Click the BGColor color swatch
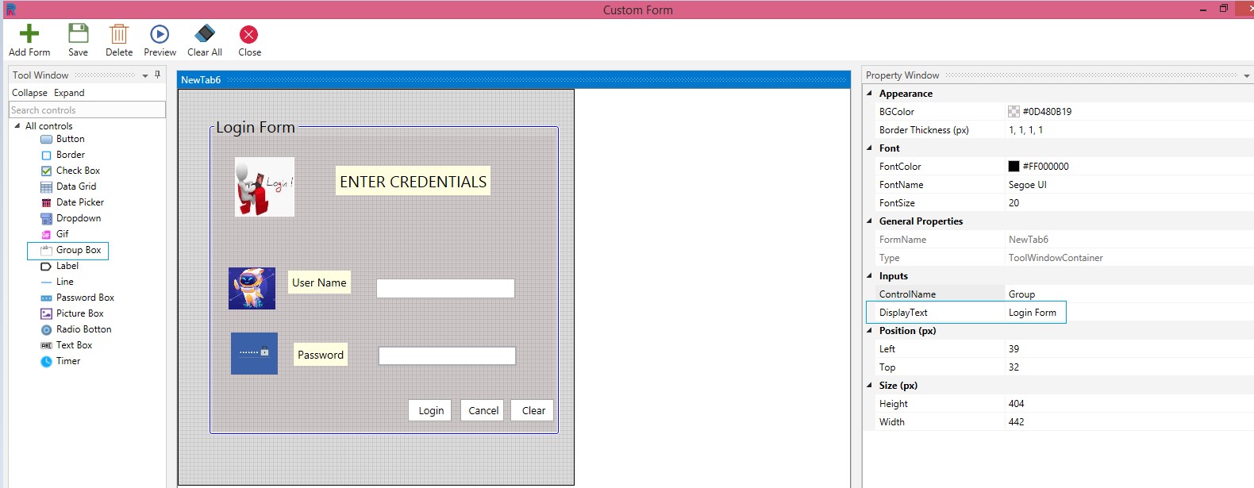1254x488 pixels. 1014,112
